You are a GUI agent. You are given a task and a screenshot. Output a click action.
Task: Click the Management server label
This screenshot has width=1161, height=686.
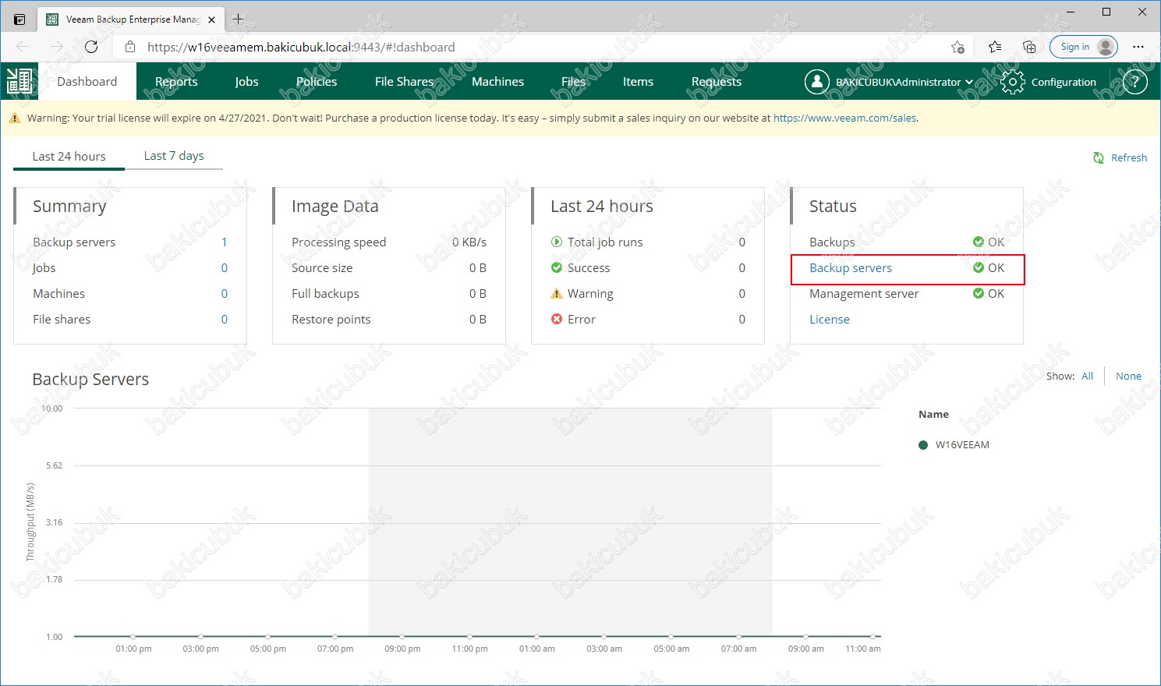pos(864,293)
